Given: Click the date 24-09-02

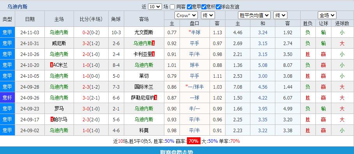Looking at the screenshot, I should pos(30,130).
